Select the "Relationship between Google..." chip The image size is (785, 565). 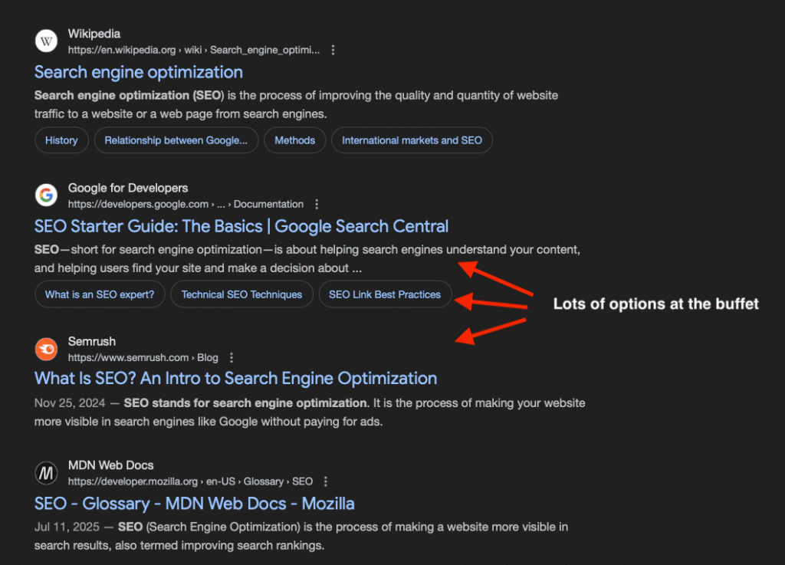(x=176, y=140)
